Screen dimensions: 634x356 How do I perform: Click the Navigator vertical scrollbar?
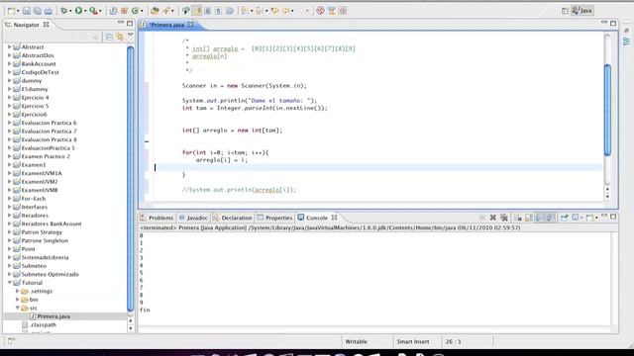click(130, 178)
